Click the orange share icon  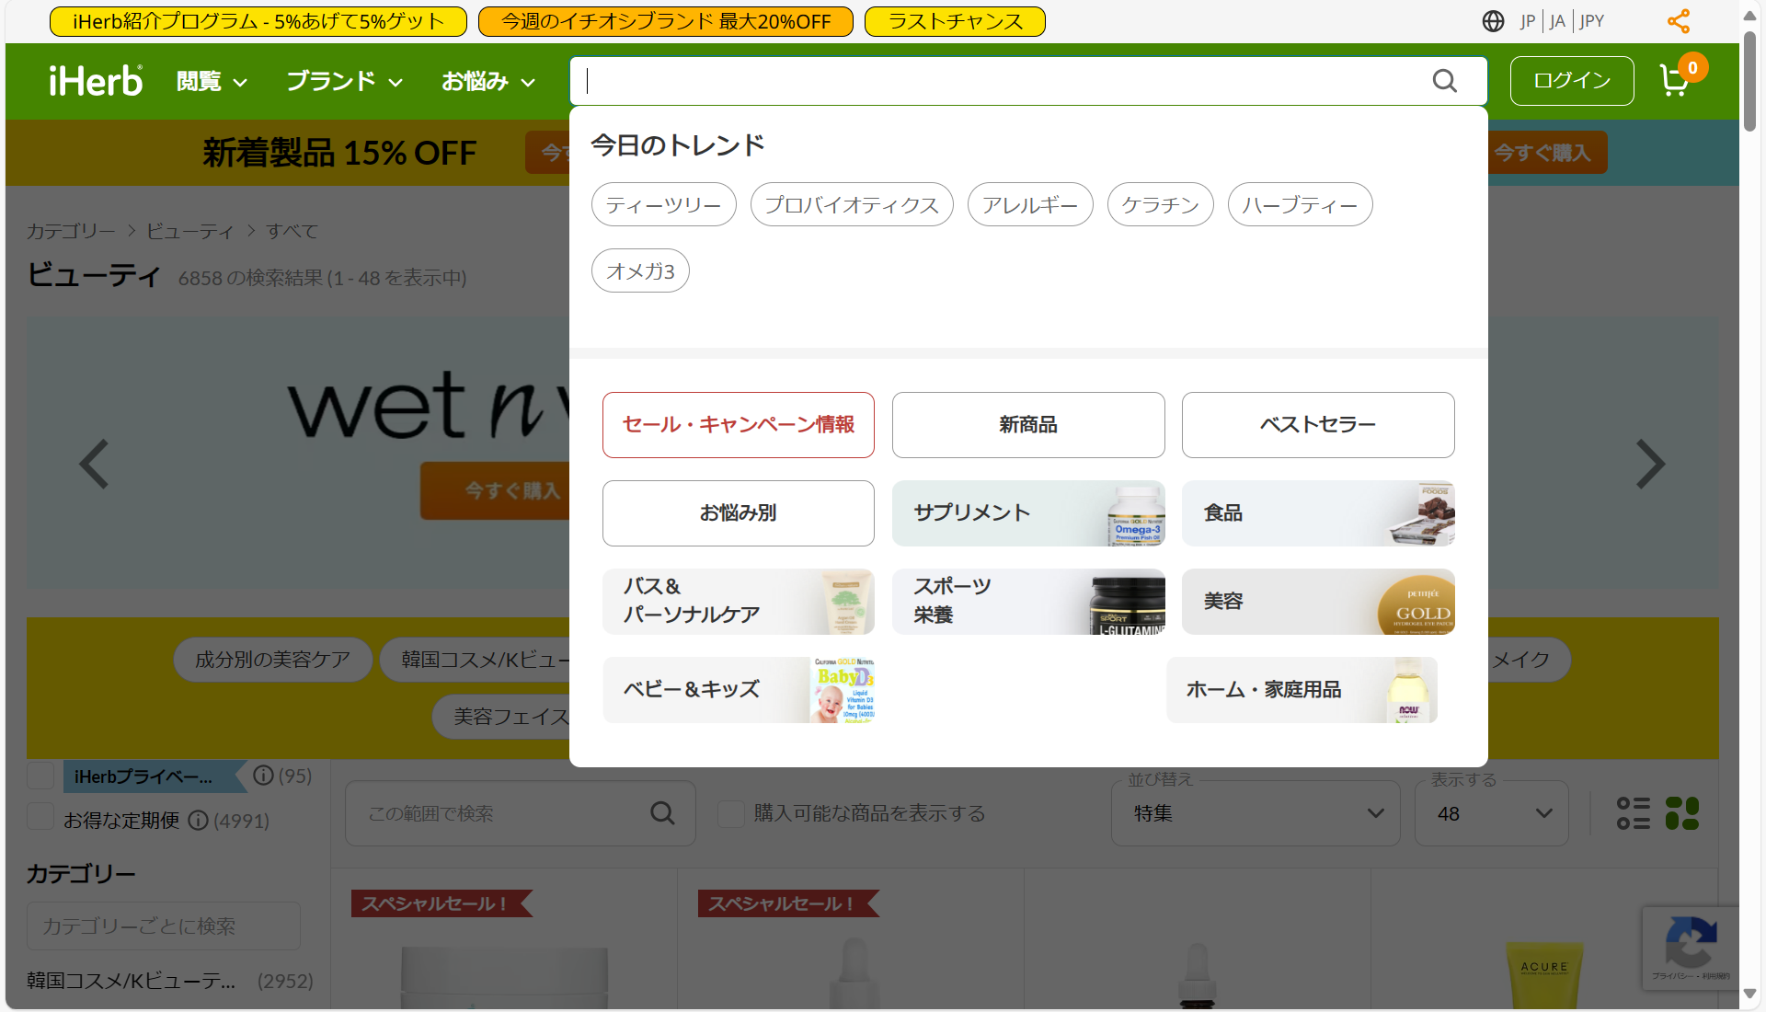click(1679, 21)
